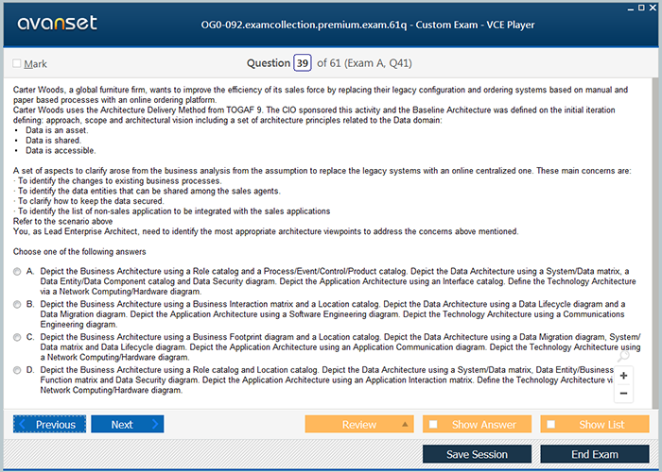Screen dimensions: 662x472
Task: Click 'Refer to the scenario above' text
Action: [x=63, y=221]
